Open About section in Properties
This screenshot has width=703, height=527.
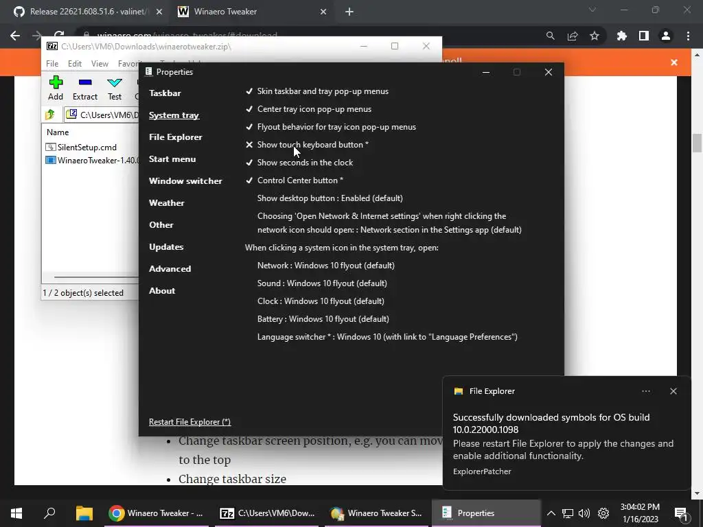pyautogui.click(x=162, y=291)
